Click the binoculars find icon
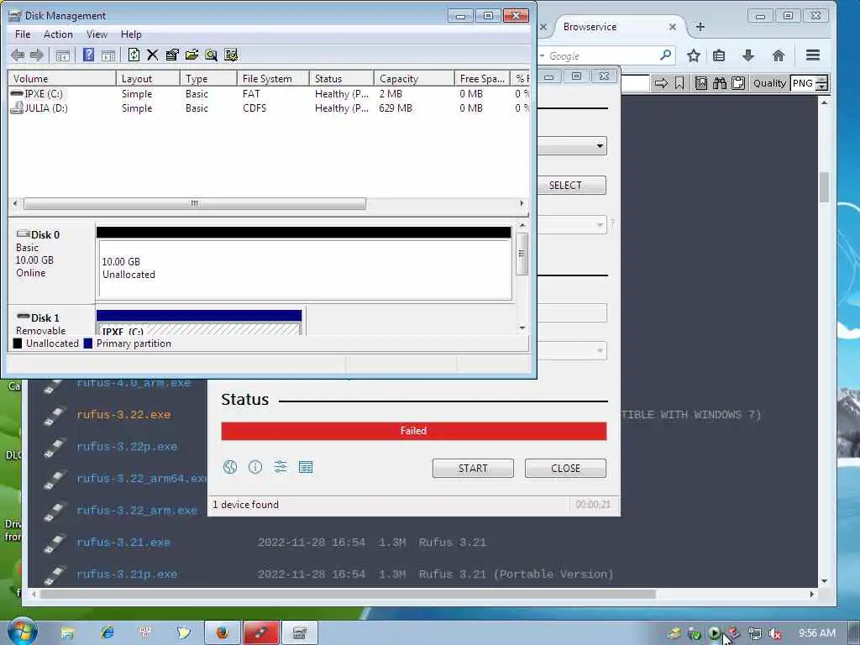860x645 pixels. pos(720,83)
